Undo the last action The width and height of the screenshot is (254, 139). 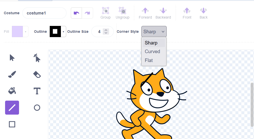pyautogui.click(x=76, y=13)
